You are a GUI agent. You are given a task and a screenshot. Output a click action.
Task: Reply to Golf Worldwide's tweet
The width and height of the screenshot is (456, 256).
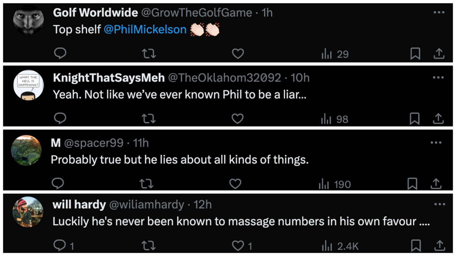(60, 53)
